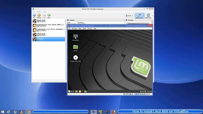Screen dimensions: 203x114
Task: Click the volume icon in Mint tray
Action: [x=151, y=92]
